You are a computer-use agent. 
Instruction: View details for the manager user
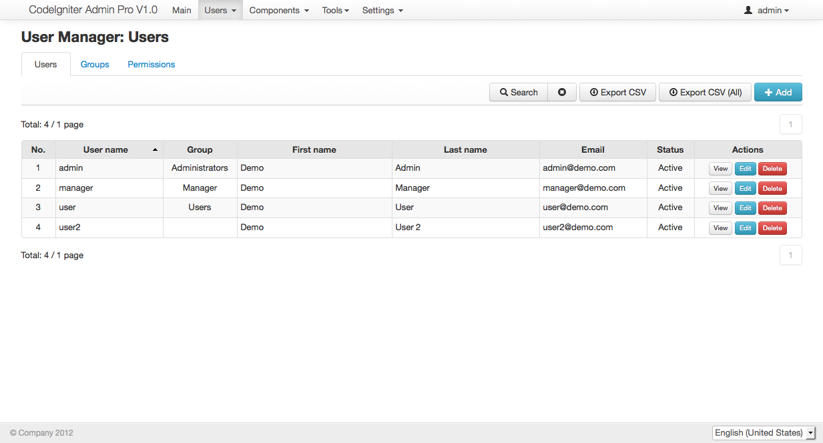720,188
